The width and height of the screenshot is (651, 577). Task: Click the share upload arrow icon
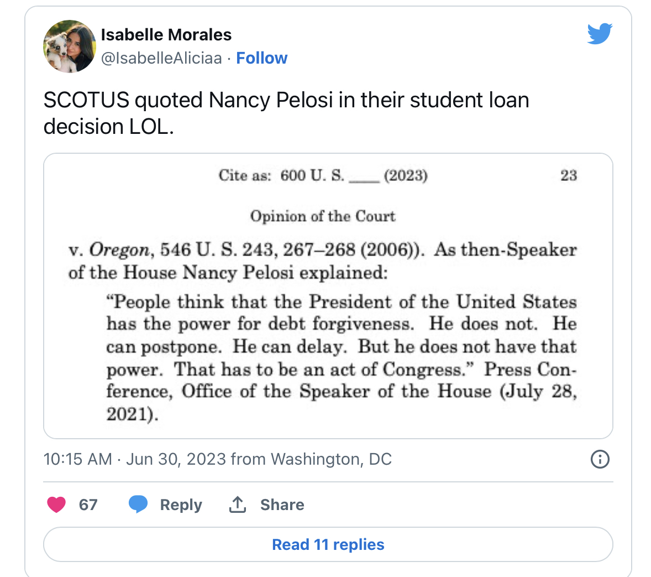[238, 505]
